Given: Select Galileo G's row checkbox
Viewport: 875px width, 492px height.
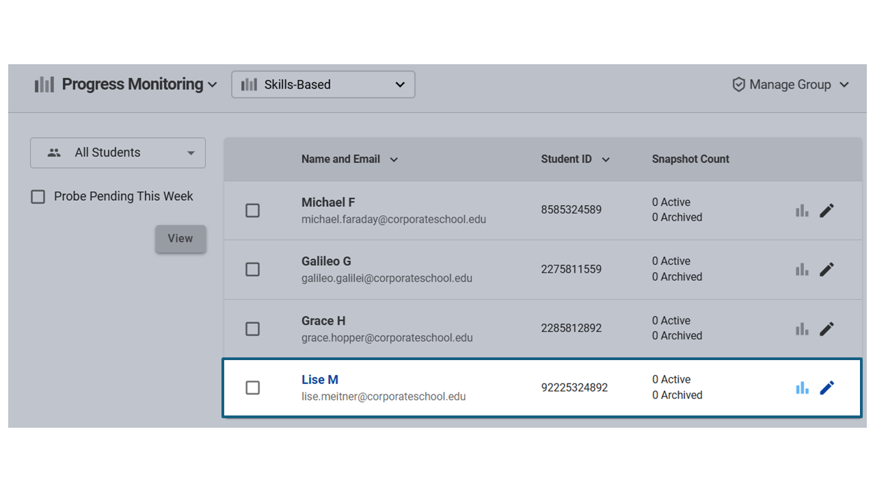Looking at the screenshot, I should pyautogui.click(x=252, y=269).
